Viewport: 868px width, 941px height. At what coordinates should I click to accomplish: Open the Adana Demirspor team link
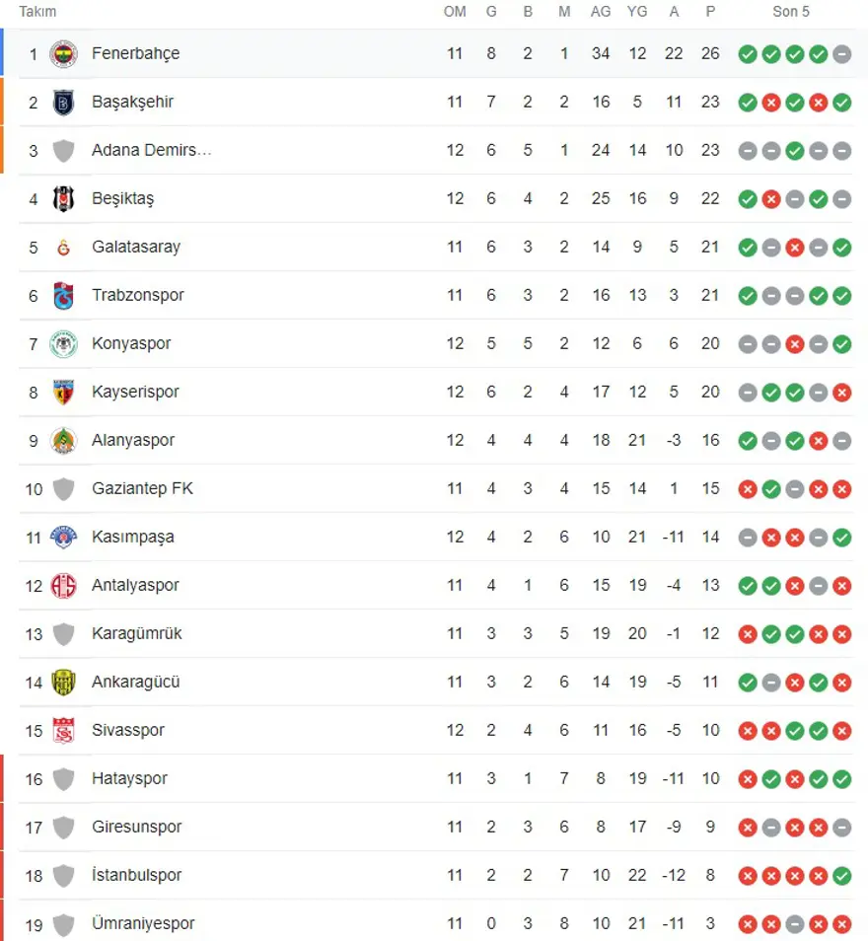pos(151,150)
